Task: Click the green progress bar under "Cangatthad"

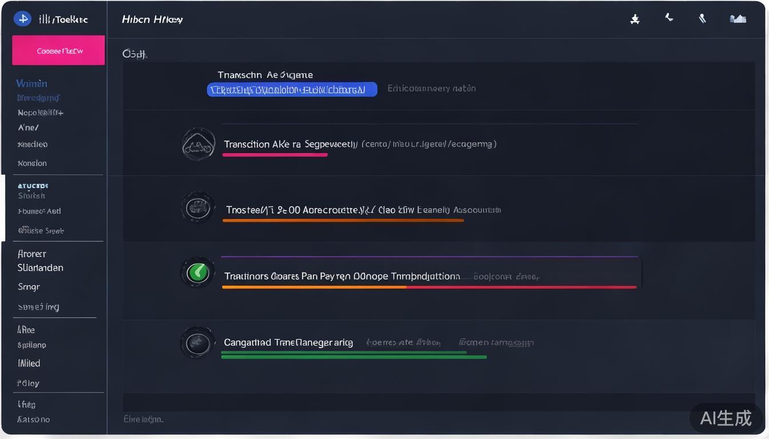Action: 353,356
